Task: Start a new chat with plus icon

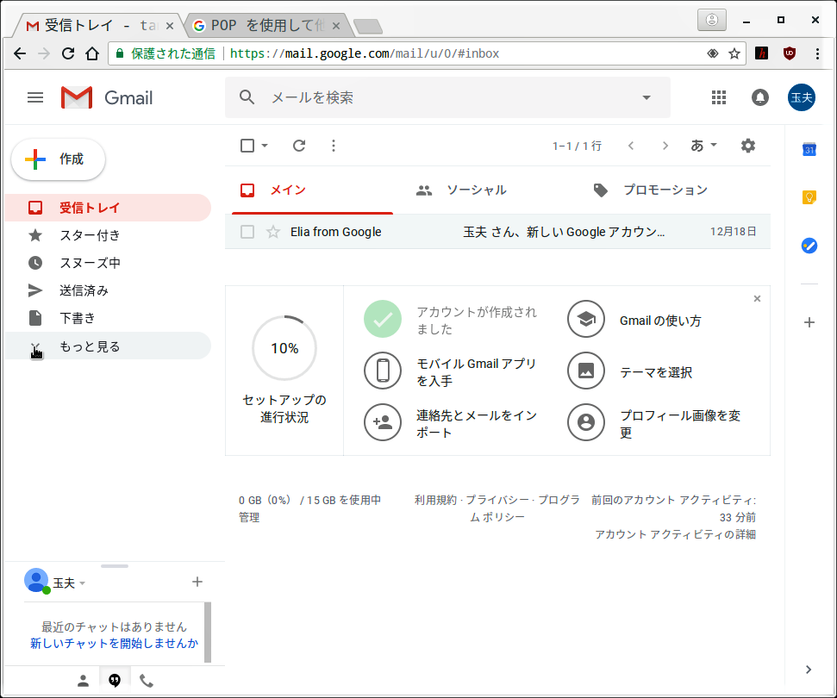Action: point(197,582)
